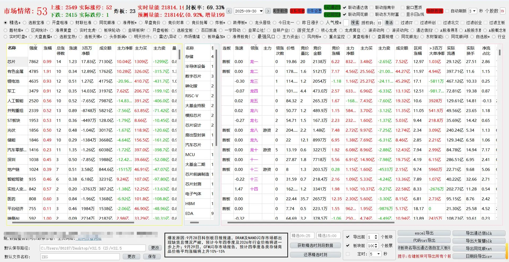The height and width of the screenshot is (262, 509).
Task: Open the 软件设置 settings panel
Action: (314, 11)
